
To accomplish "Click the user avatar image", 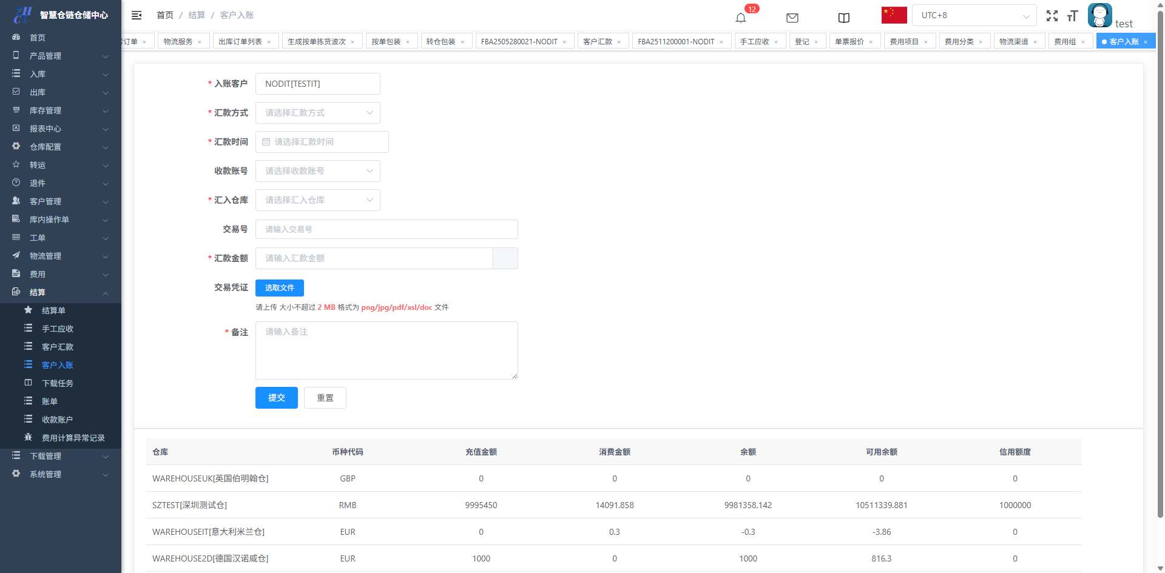I will (x=1099, y=15).
